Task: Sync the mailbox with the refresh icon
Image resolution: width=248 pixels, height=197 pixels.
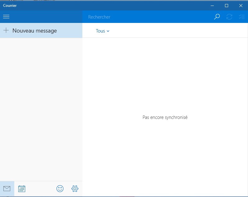Action: (229, 17)
